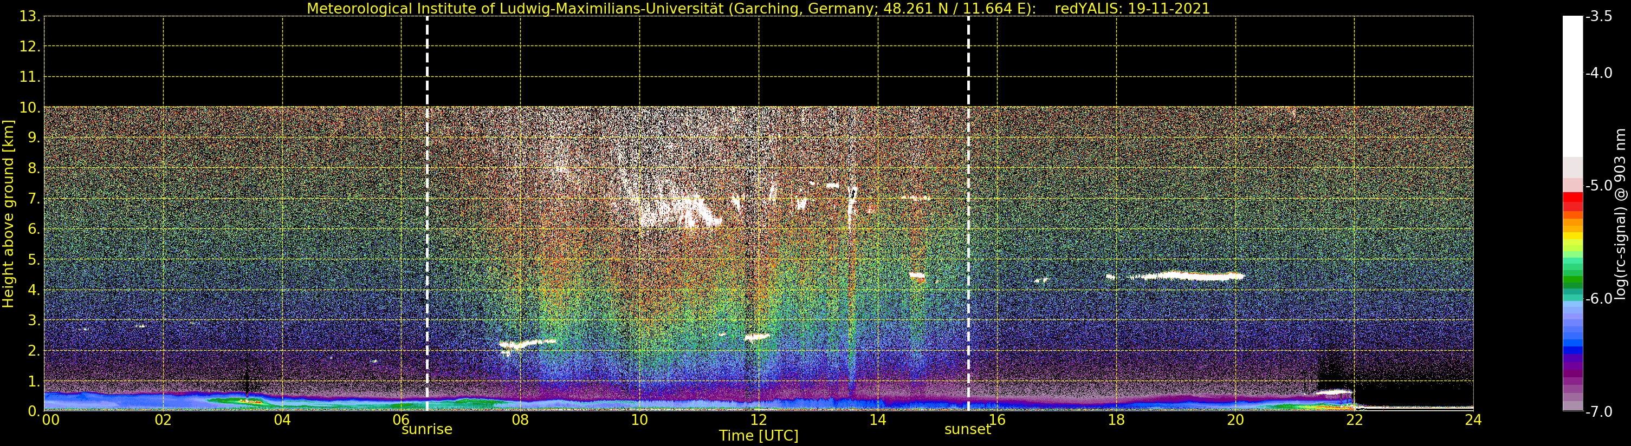
Task: Click the '11.' height tick label
Action: [x=30, y=77]
